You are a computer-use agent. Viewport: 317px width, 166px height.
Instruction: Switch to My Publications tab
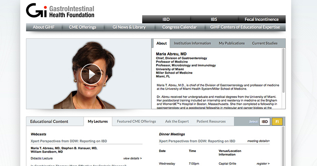click(231, 43)
